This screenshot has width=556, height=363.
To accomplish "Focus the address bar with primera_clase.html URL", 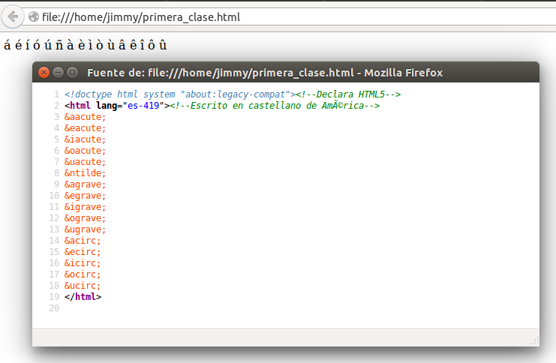I will click(225, 16).
